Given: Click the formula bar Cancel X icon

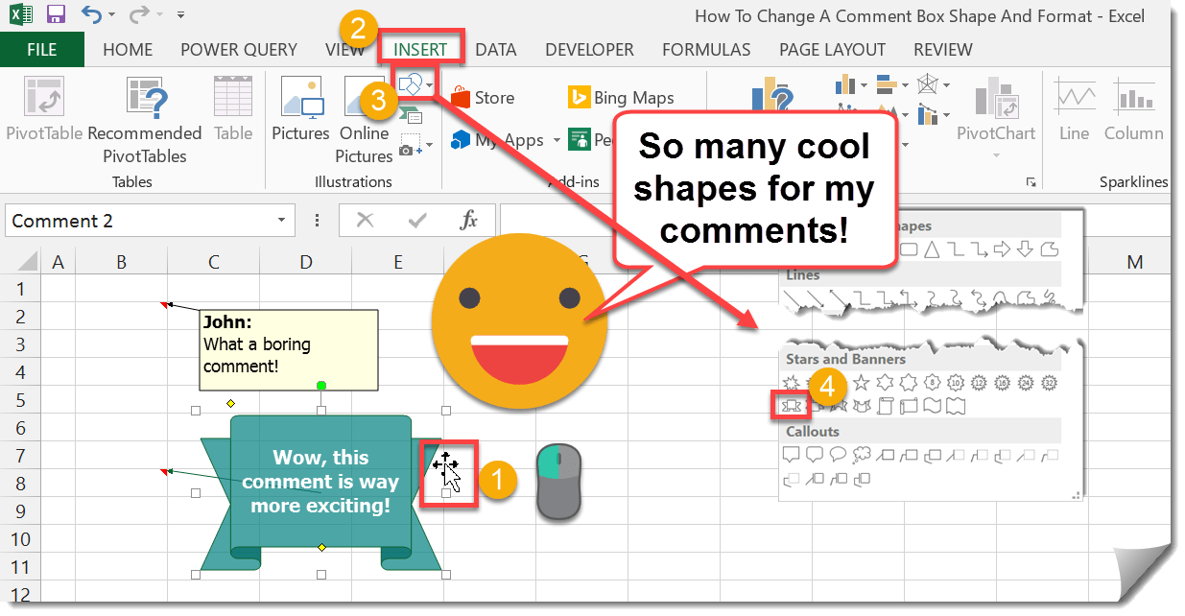Looking at the screenshot, I should 365,221.
